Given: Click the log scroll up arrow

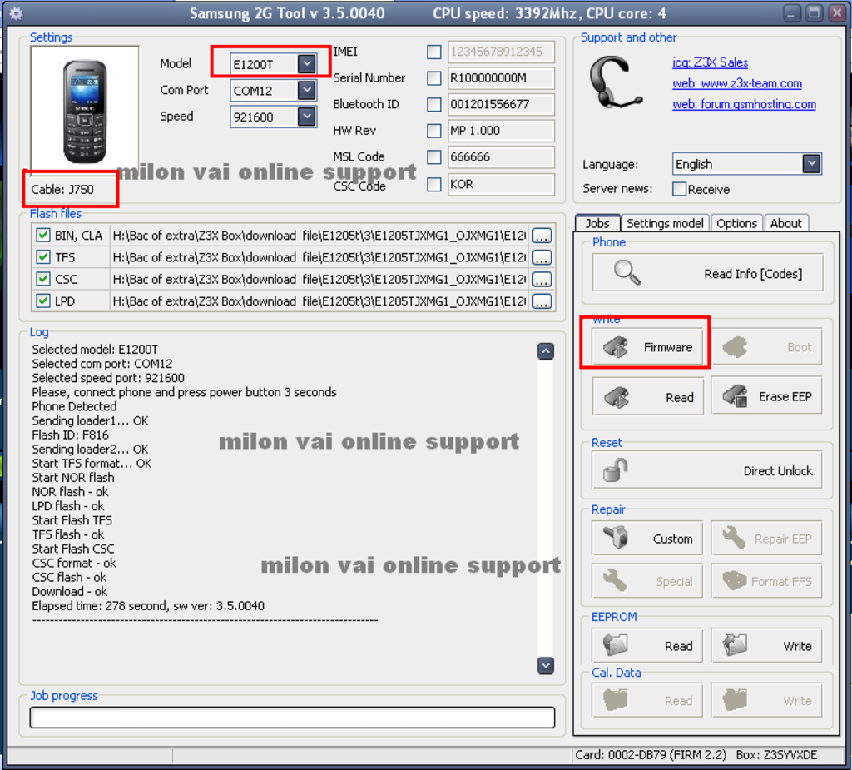Looking at the screenshot, I should pyautogui.click(x=546, y=351).
